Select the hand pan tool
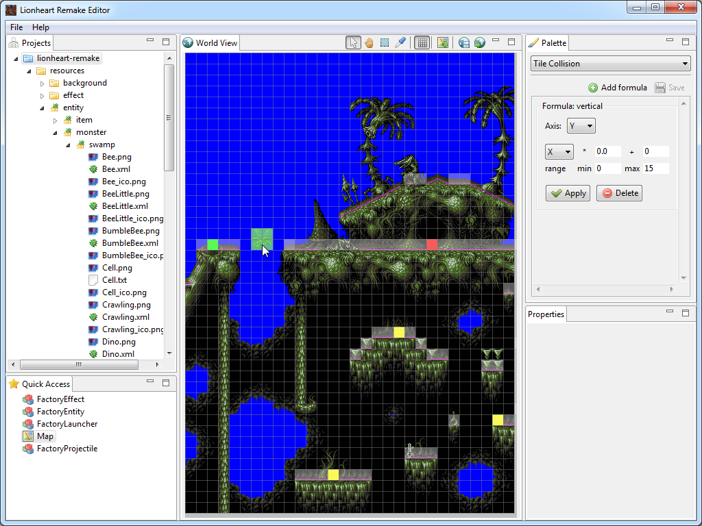Image resolution: width=702 pixels, height=526 pixels. click(x=369, y=43)
